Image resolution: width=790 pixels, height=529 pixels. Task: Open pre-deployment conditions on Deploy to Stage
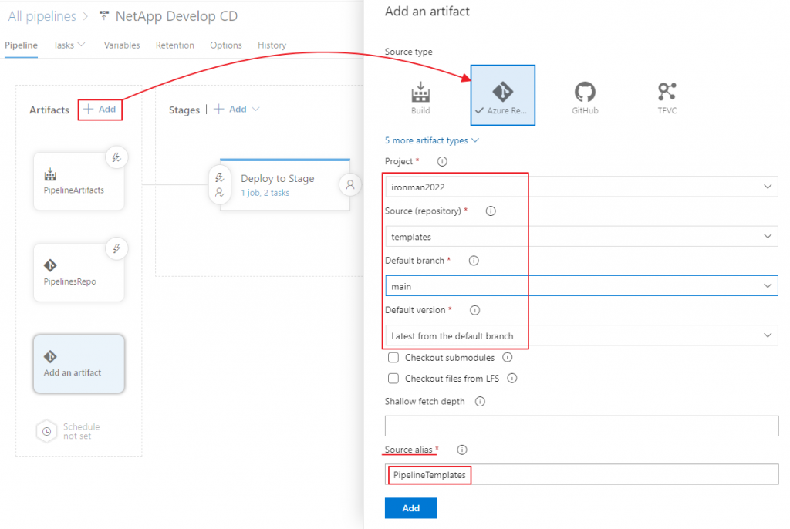click(220, 185)
